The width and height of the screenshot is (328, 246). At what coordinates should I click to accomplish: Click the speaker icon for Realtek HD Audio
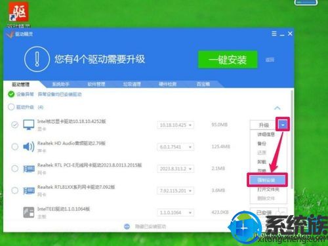[x=29, y=146]
